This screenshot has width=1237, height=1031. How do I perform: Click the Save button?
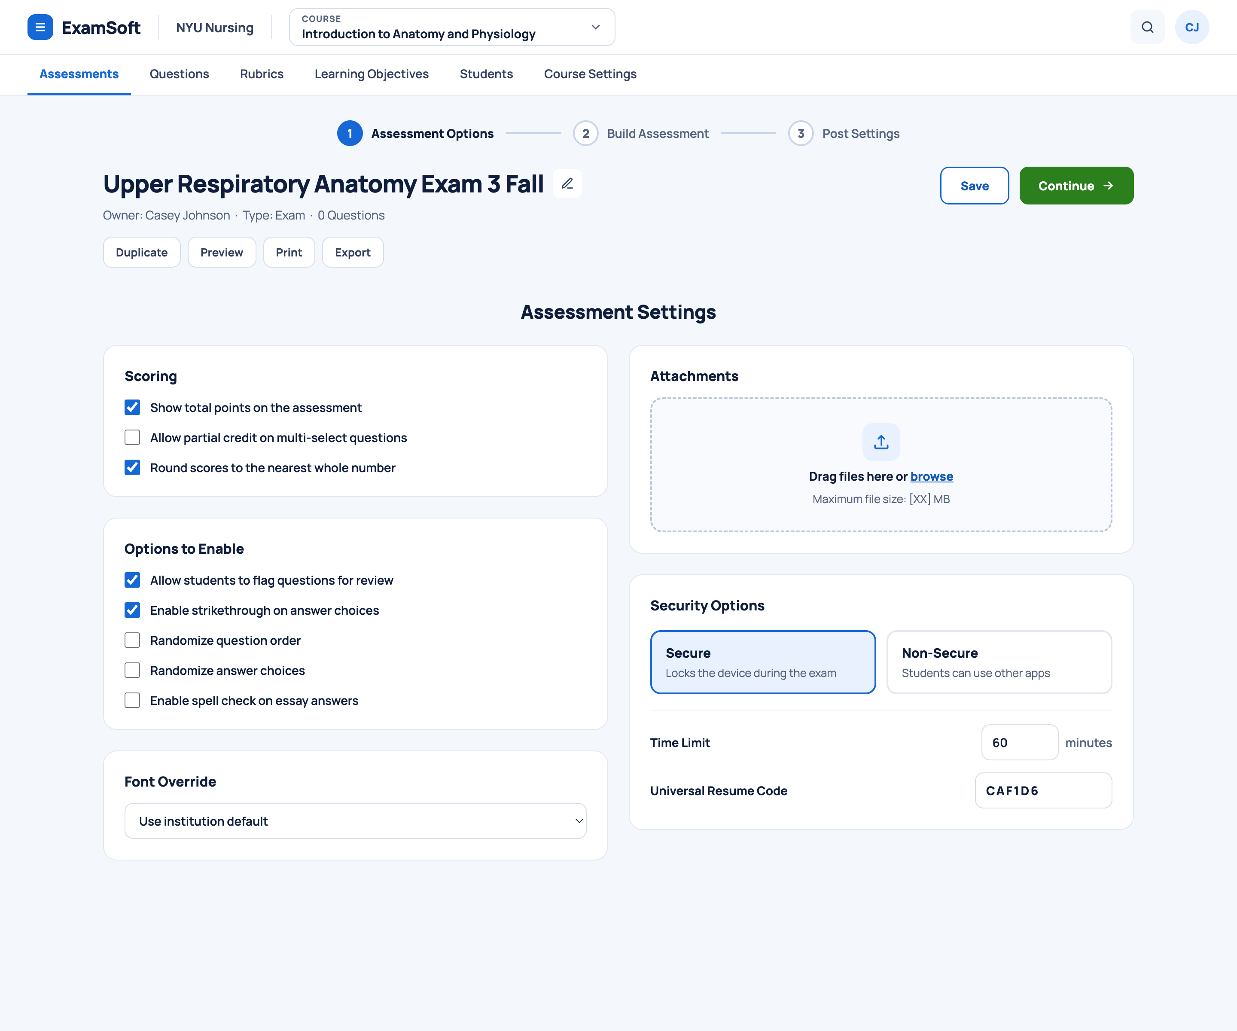(x=974, y=186)
